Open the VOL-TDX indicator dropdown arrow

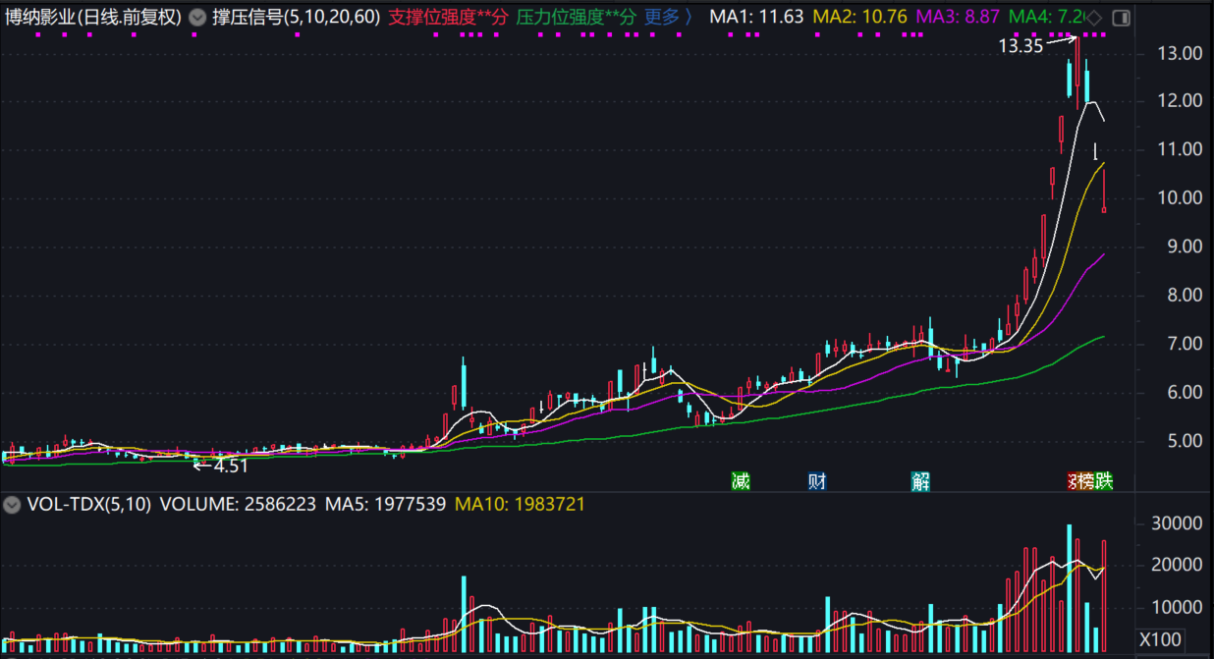[x=12, y=505]
